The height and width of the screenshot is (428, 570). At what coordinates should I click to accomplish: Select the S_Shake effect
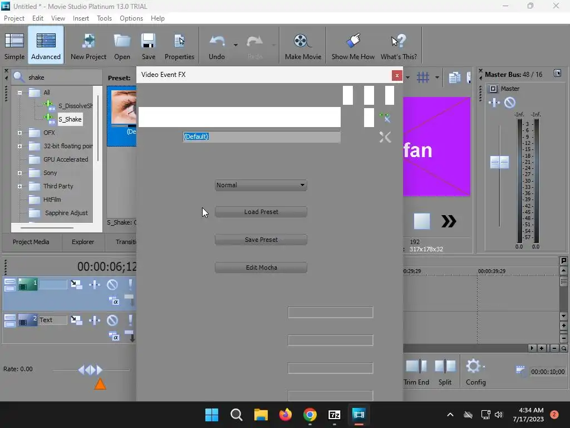click(70, 119)
